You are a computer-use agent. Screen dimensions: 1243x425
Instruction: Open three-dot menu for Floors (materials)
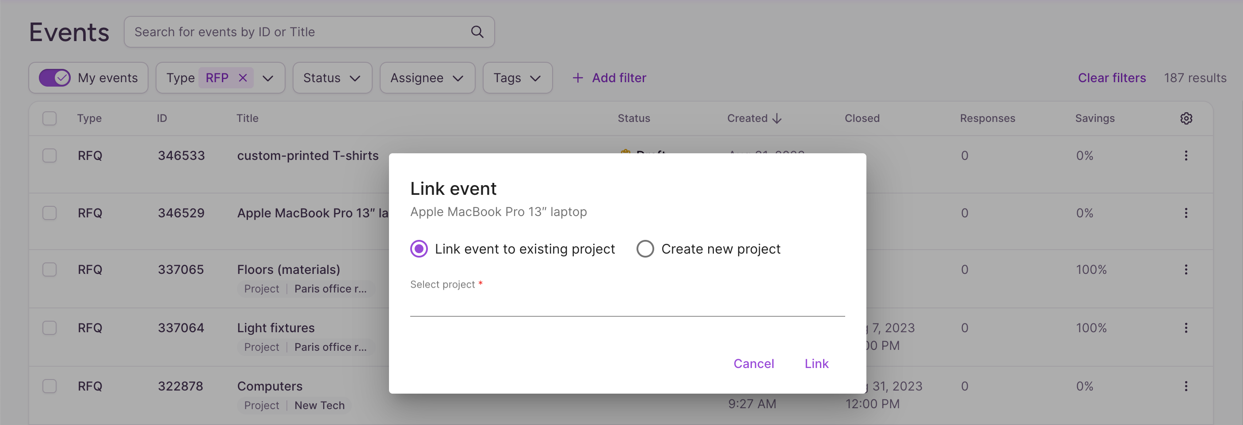tap(1186, 269)
